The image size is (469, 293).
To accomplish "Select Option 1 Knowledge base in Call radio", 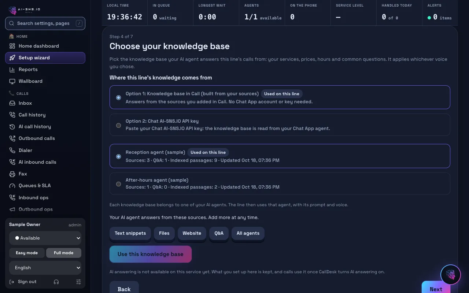I will pyautogui.click(x=118, y=97).
